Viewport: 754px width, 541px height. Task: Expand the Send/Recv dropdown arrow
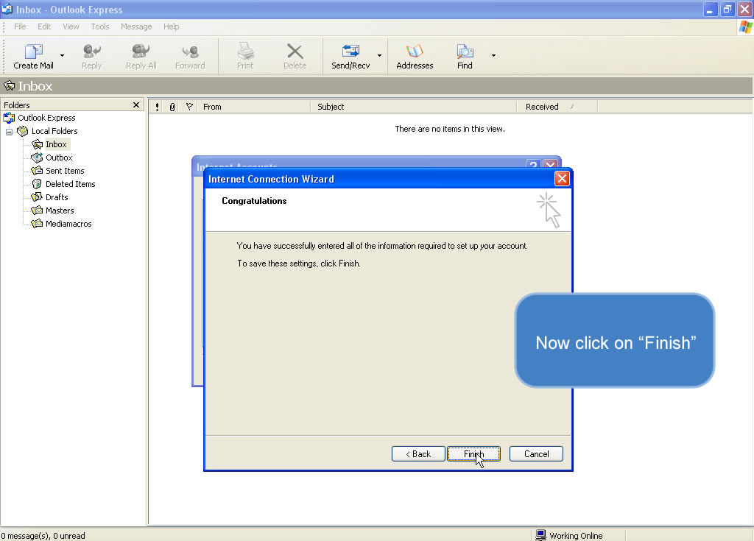[x=380, y=56]
